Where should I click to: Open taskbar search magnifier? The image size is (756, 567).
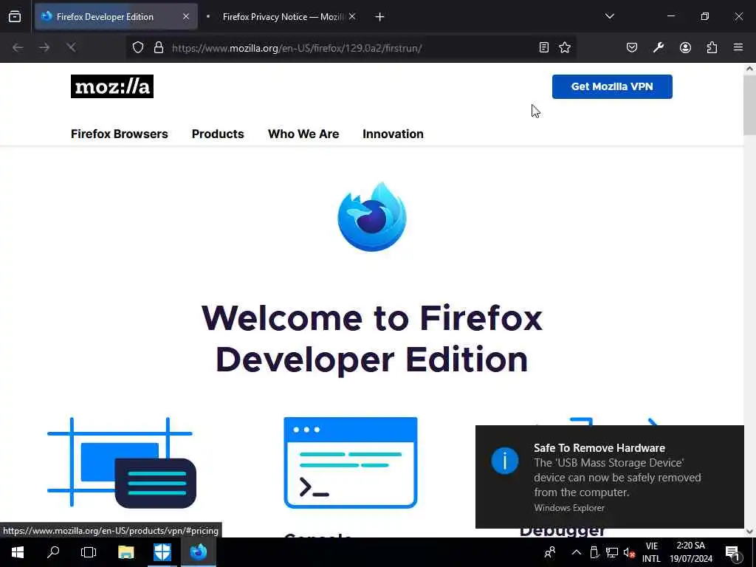(53, 552)
